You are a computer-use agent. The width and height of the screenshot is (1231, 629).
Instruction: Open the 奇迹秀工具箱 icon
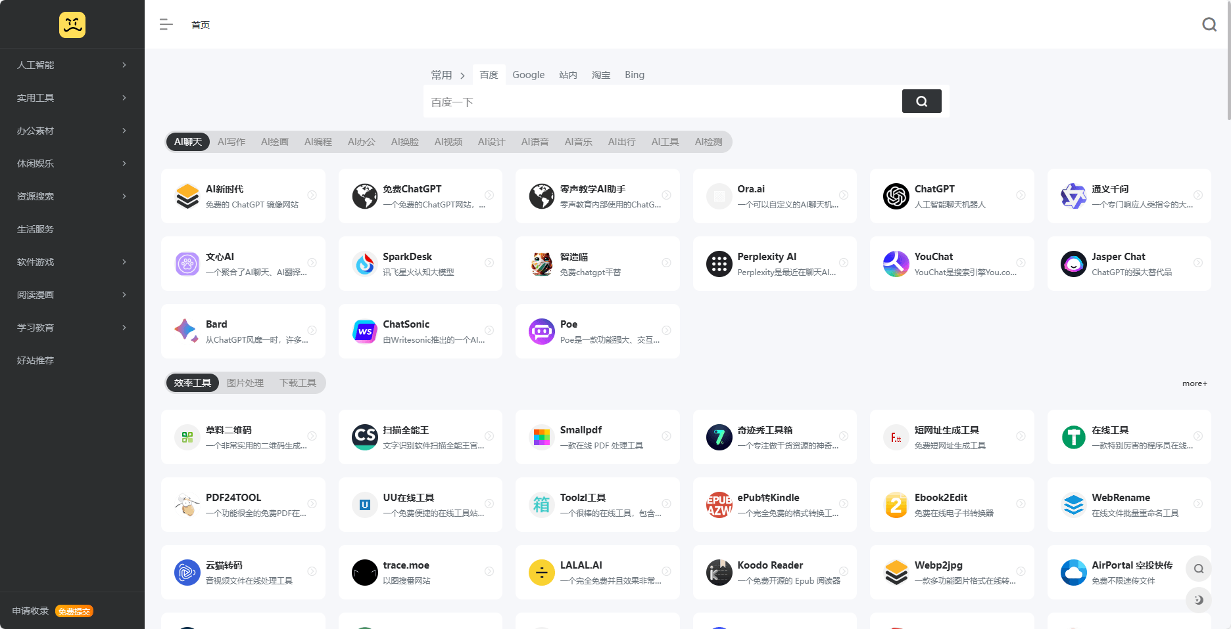point(719,437)
